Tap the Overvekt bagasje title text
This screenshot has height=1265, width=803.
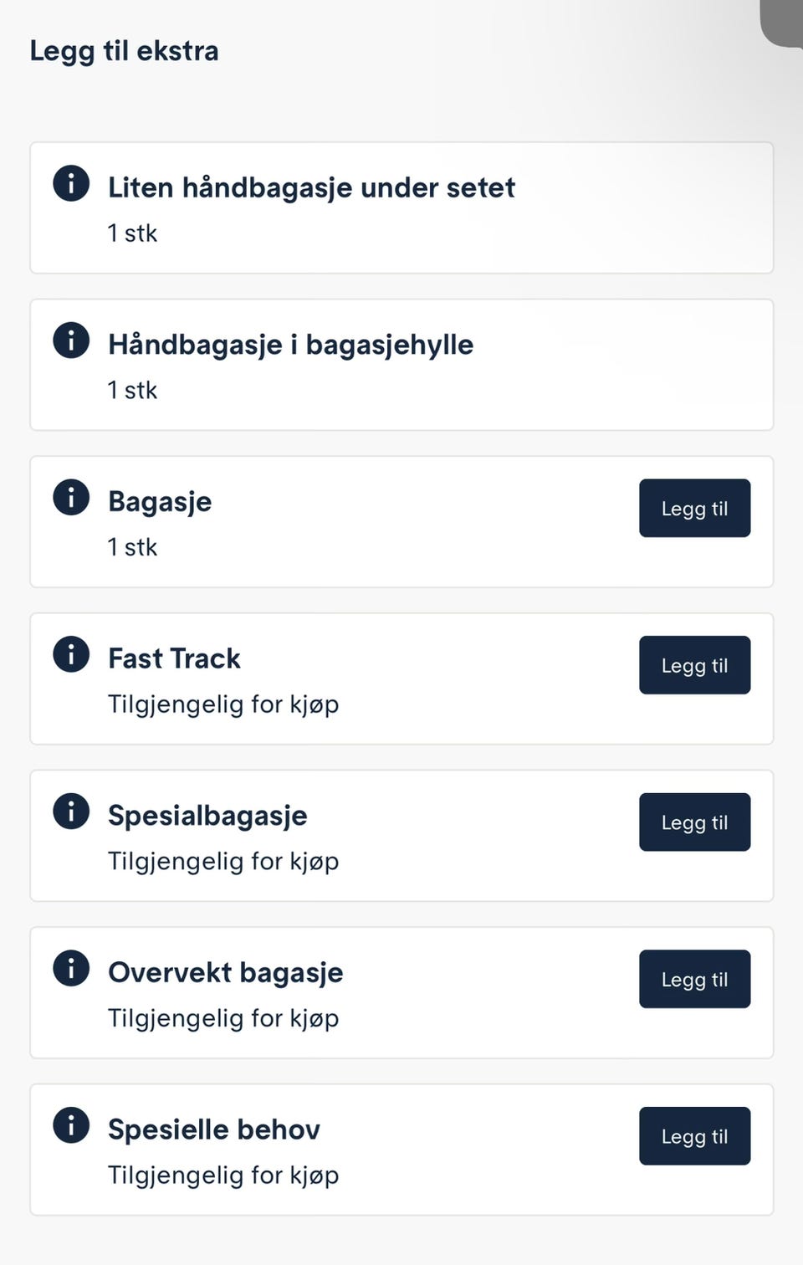[x=225, y=972]
